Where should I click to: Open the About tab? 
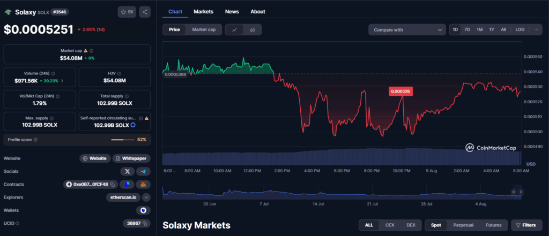click(258, 12)
